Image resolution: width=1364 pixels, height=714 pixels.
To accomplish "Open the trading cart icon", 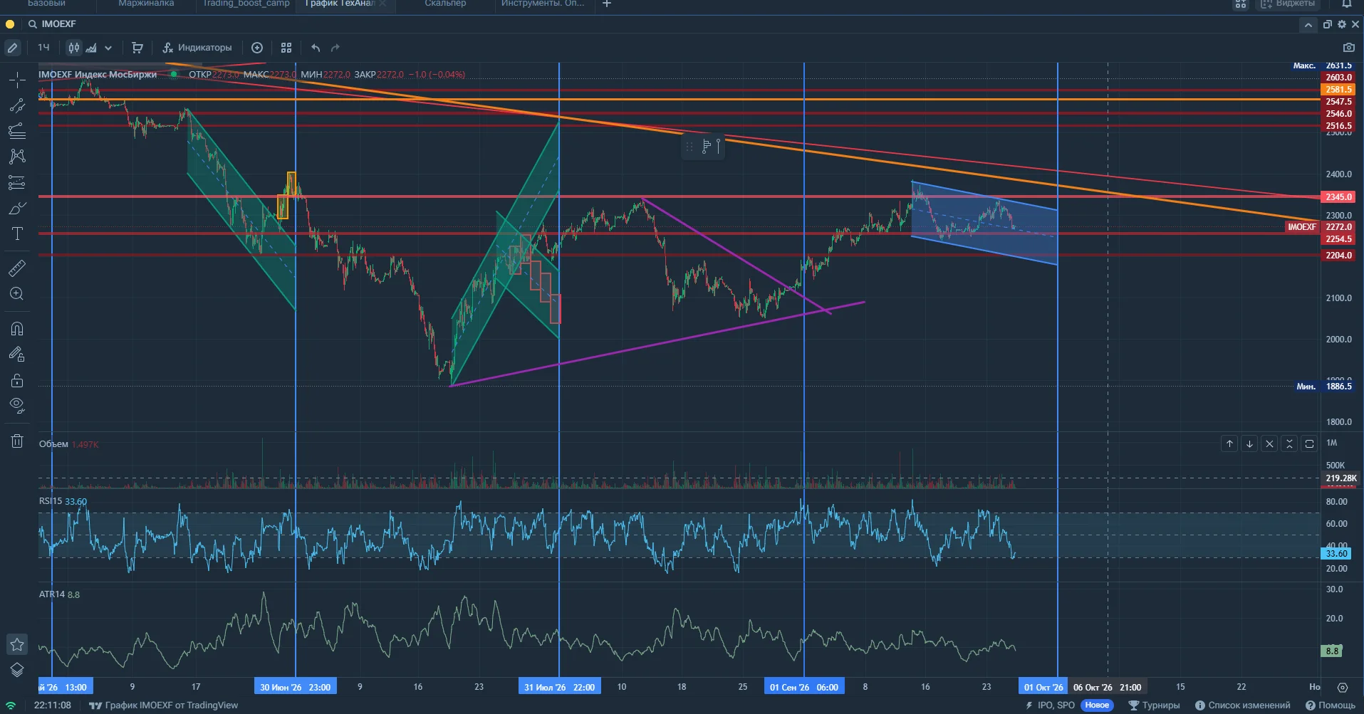I will (x=137, y=48).
